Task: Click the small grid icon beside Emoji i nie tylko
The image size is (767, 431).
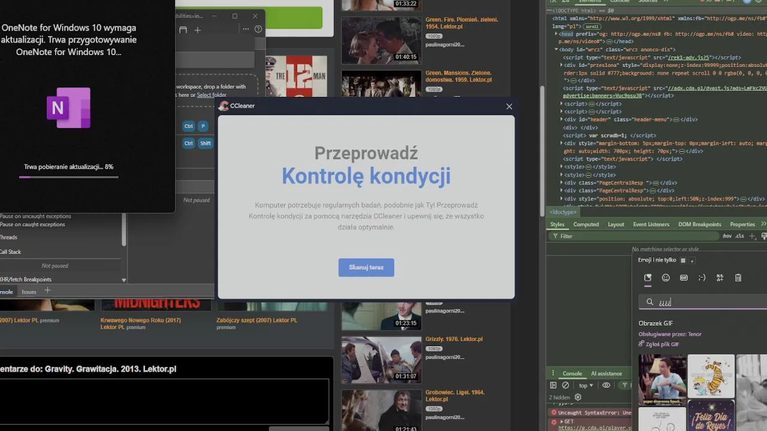Action: 683,260
